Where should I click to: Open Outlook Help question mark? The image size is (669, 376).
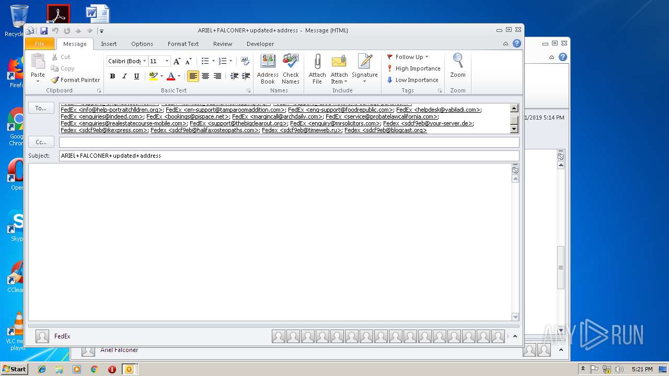point(516,44)
